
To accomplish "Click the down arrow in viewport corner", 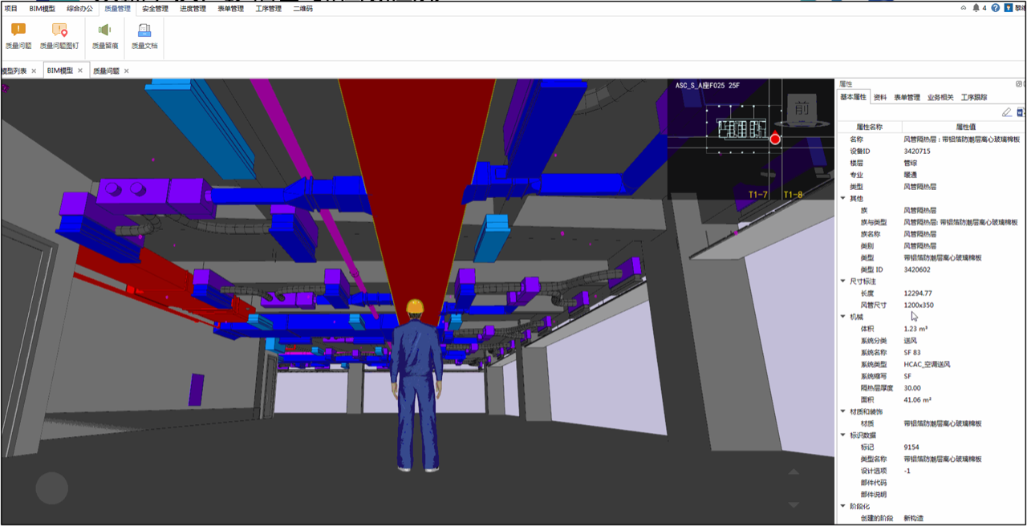I will (x=794, y=504).
